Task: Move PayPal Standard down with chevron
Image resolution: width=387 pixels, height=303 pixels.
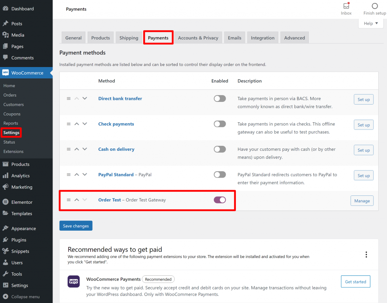Action: (x=85, y=175)
